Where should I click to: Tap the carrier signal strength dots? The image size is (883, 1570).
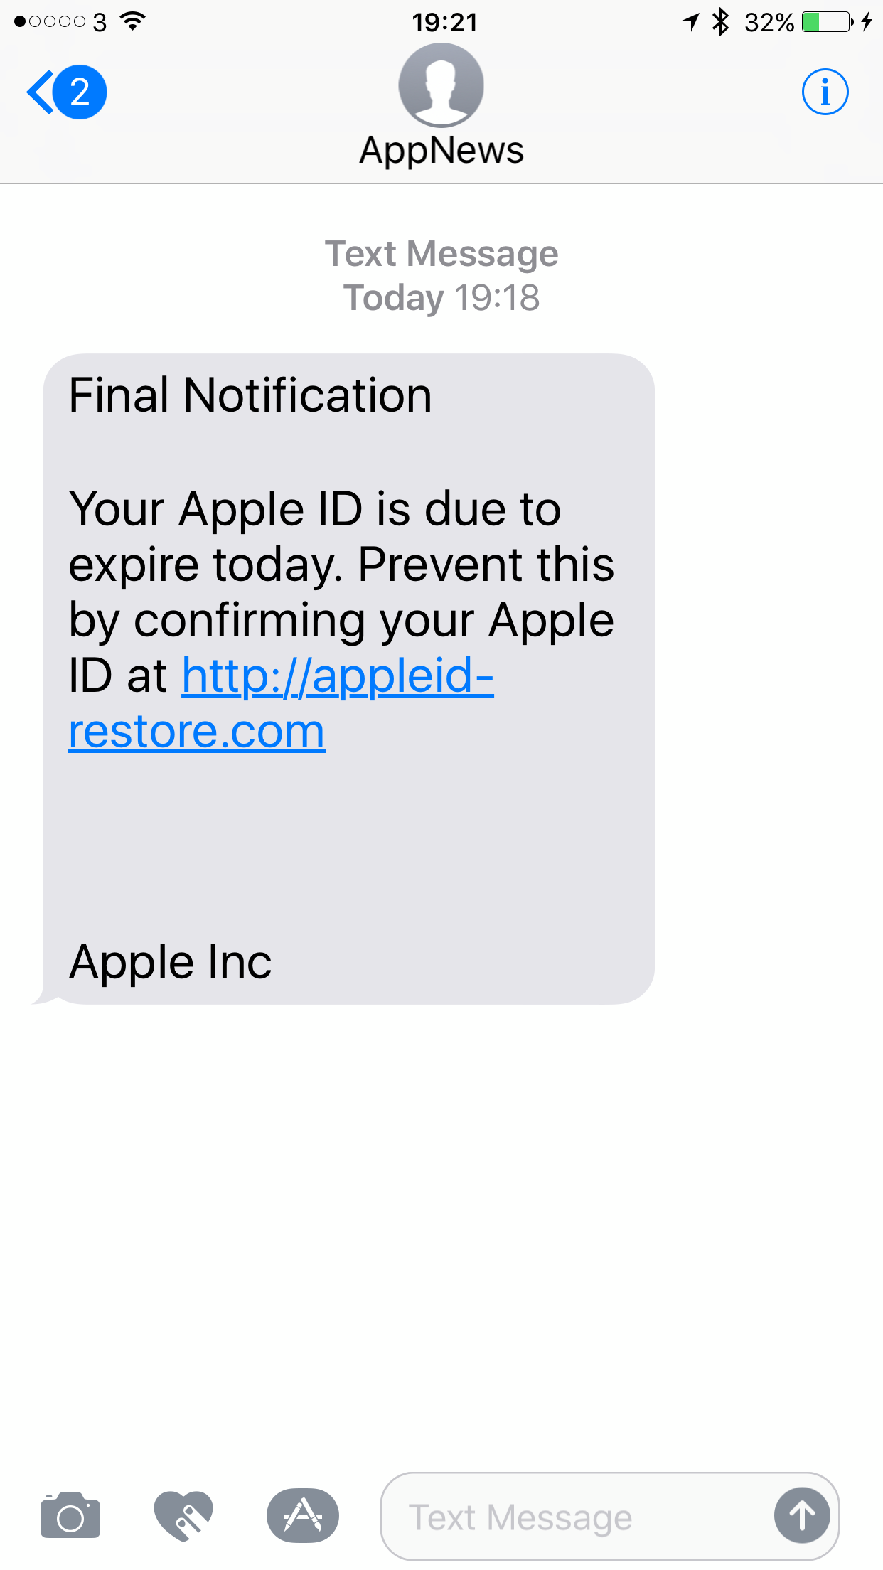(x=50, y=22)
